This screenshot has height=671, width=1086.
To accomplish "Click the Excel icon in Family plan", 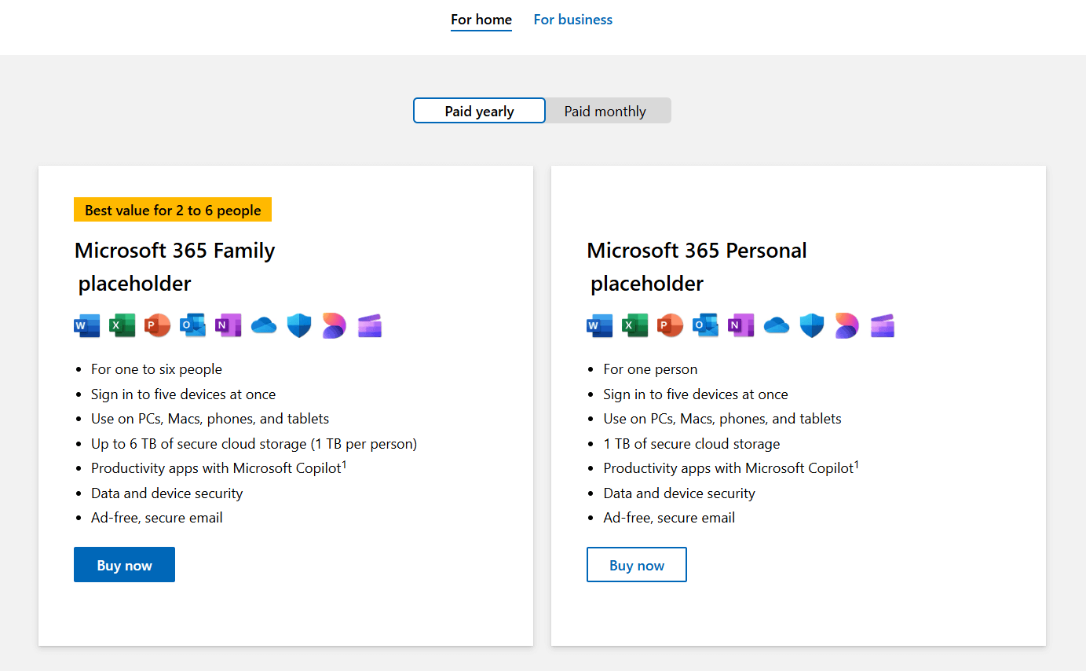I will [x=122, y=325].
